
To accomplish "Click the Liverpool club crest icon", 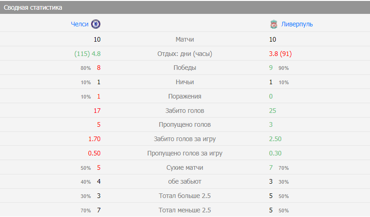I will [274, 24].
